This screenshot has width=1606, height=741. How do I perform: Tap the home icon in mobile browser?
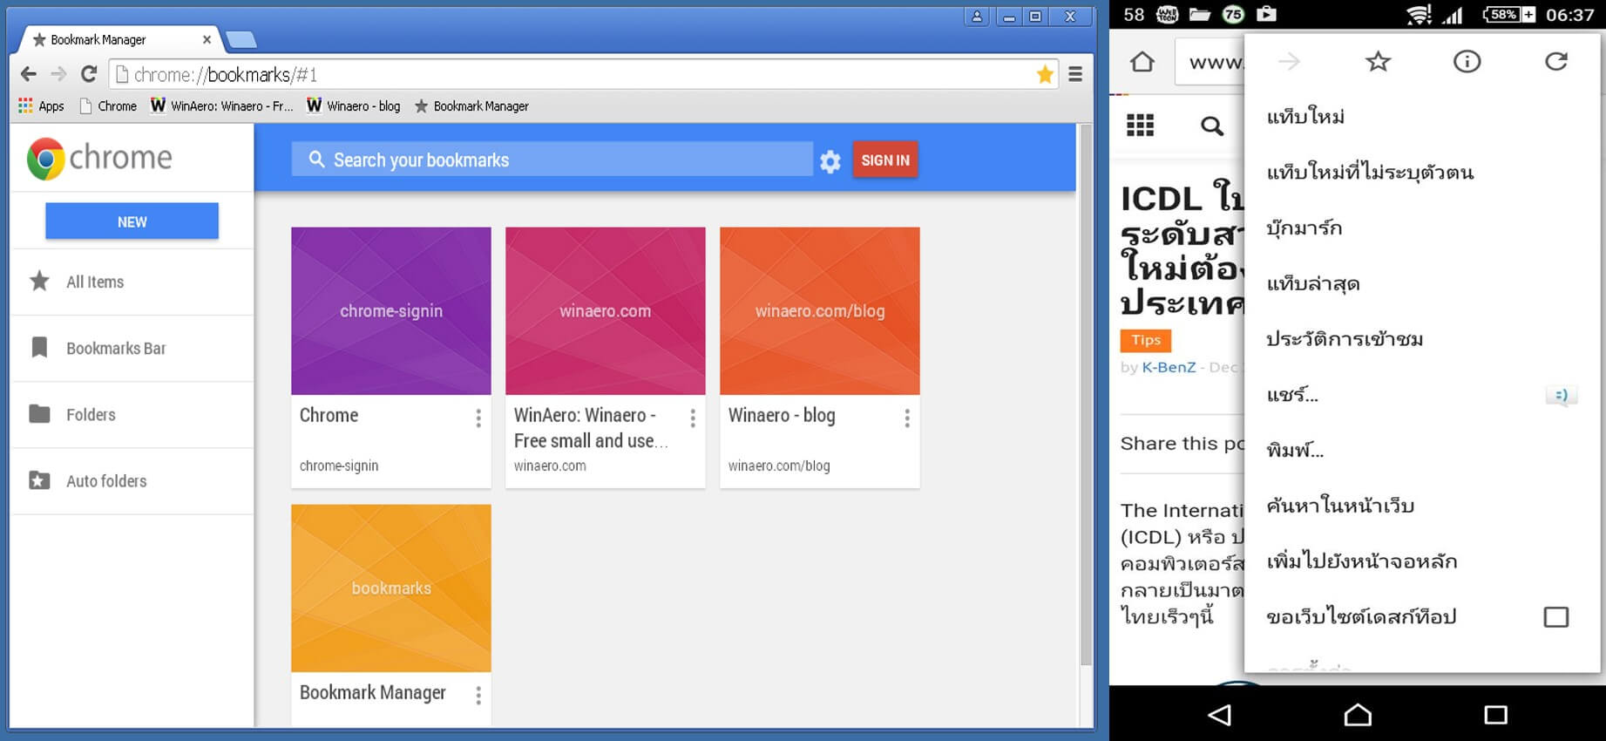tap(1142, 62)
